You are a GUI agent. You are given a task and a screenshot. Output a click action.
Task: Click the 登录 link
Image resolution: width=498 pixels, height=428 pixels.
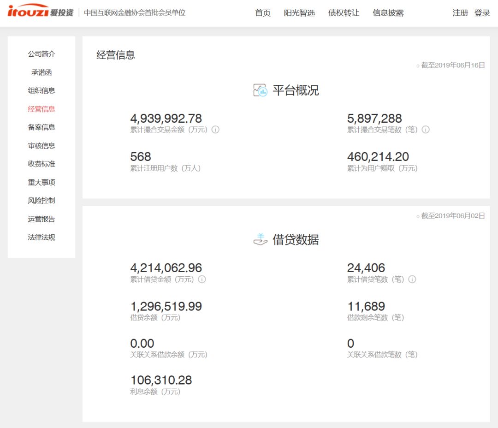click(482, 13)
